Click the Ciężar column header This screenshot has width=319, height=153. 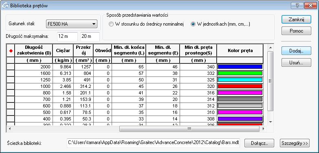[x=63, y=50]
